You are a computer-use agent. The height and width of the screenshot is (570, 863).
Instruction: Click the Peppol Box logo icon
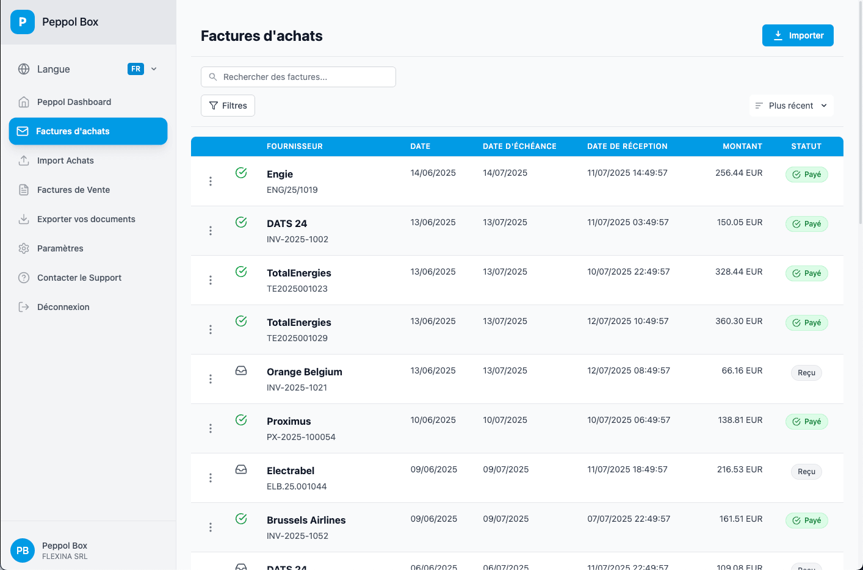(x=23, y=22)
